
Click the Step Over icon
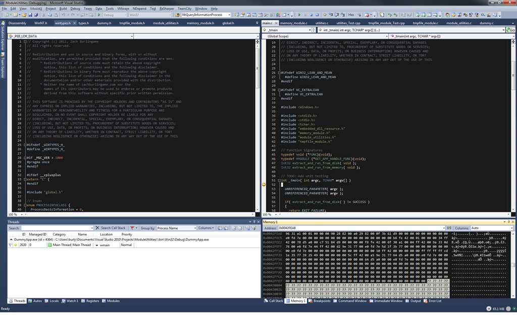click(337, 15)
